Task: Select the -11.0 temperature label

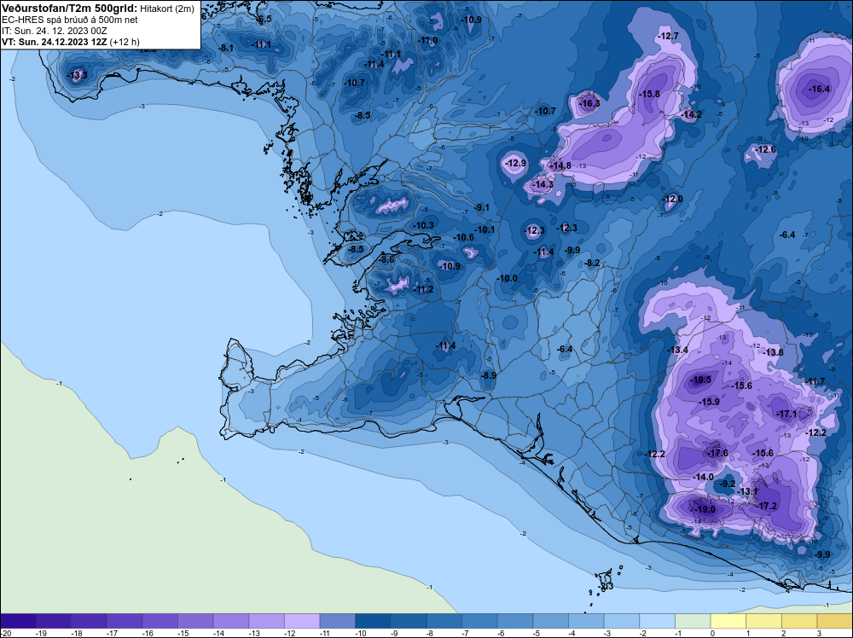Action: (x=427, y=40)
